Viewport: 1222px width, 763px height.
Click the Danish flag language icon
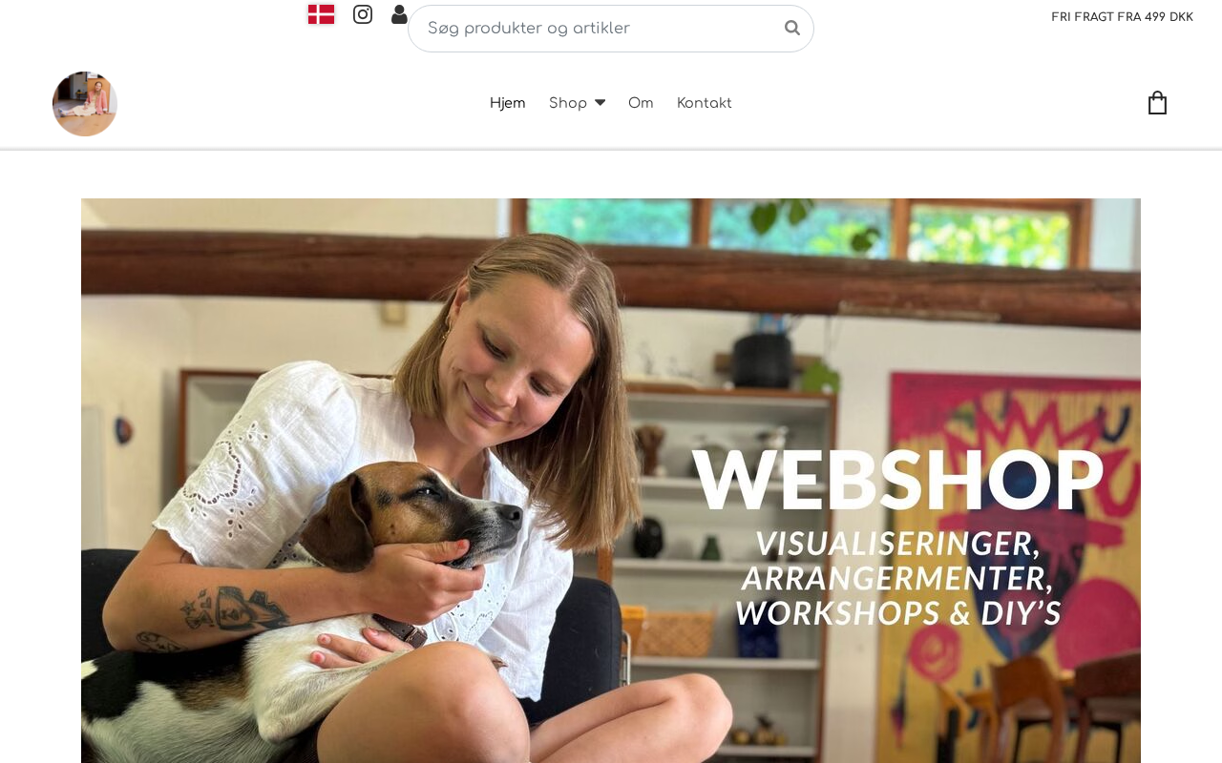coord(321,14)
